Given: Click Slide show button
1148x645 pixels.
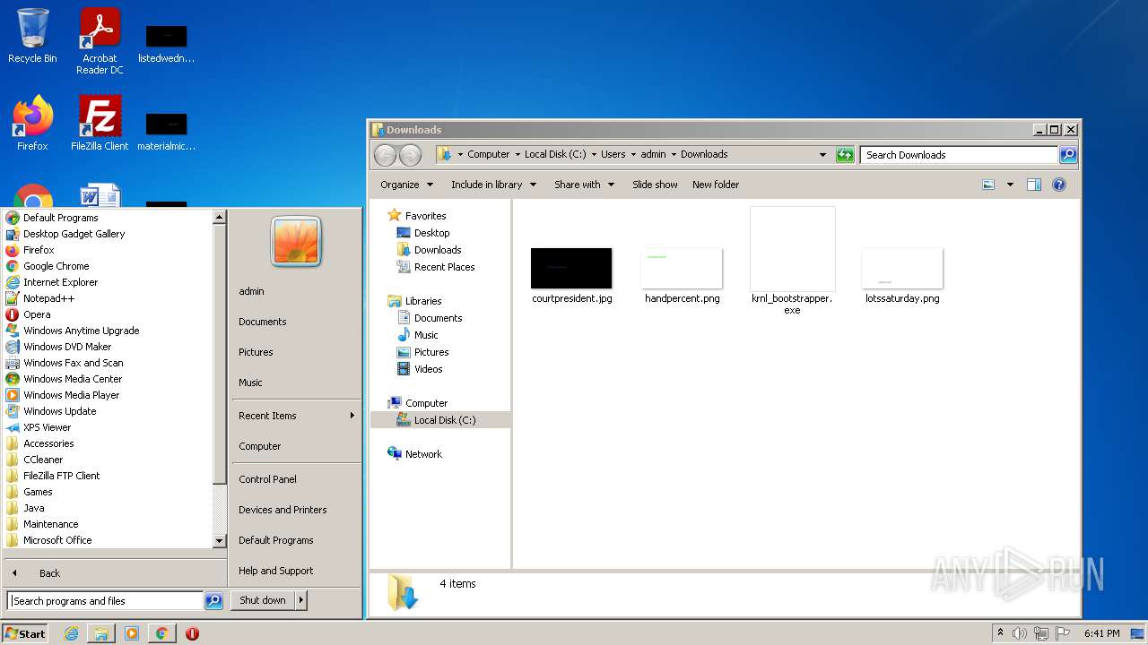Looking at the screenshot, I should [655, 185].
